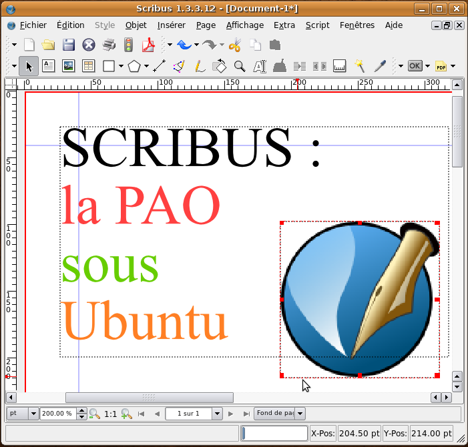Insert a table
Screen dimensions: 468x447
(x=88, y=66)
